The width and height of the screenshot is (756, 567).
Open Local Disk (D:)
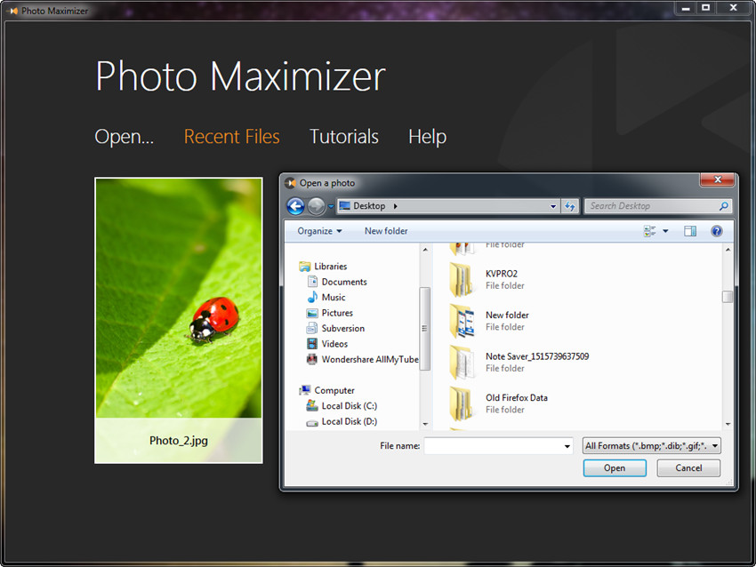pyautogui.click(x=349, y=421)
